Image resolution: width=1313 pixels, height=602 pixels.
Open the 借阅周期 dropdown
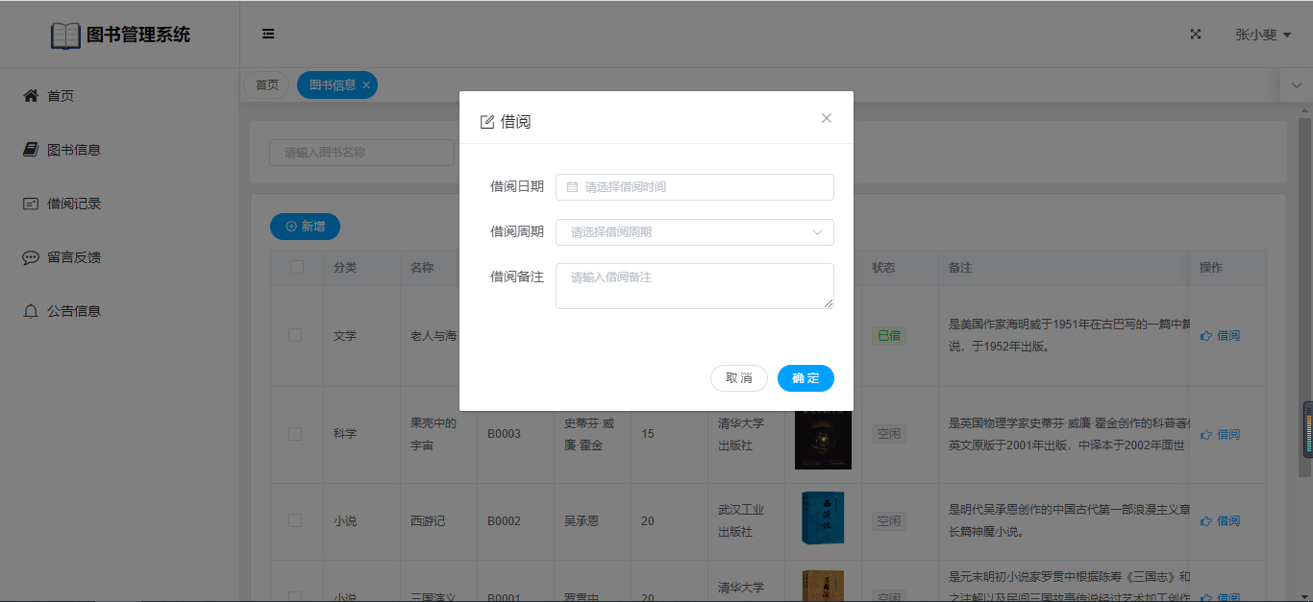click(x=694, y=232)
